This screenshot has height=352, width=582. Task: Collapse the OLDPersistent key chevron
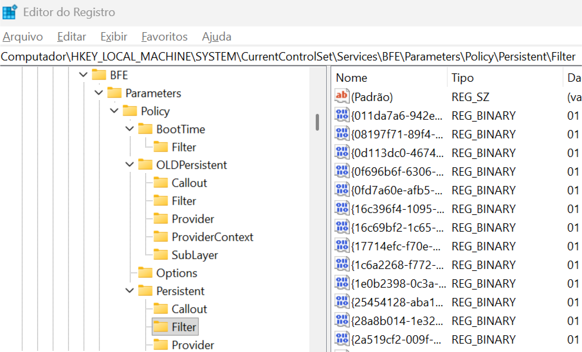[x=130, y=164]
